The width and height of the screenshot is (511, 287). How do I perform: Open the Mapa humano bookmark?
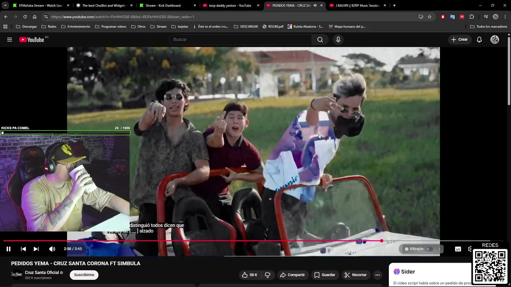[x=347, y=27]
